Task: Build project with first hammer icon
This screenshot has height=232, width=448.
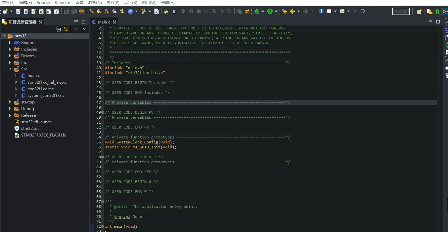Action: point(91,11)
